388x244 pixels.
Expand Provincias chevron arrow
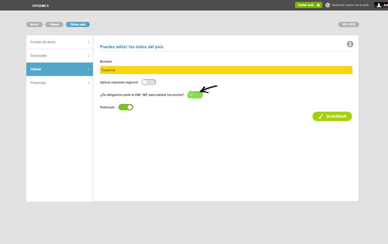(x=89, y=83)
